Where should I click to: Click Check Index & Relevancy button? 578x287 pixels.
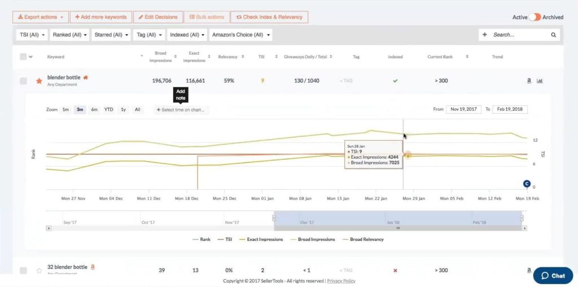269,17
